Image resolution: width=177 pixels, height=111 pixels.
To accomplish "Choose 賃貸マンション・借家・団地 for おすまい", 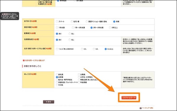I will [87, 22].
